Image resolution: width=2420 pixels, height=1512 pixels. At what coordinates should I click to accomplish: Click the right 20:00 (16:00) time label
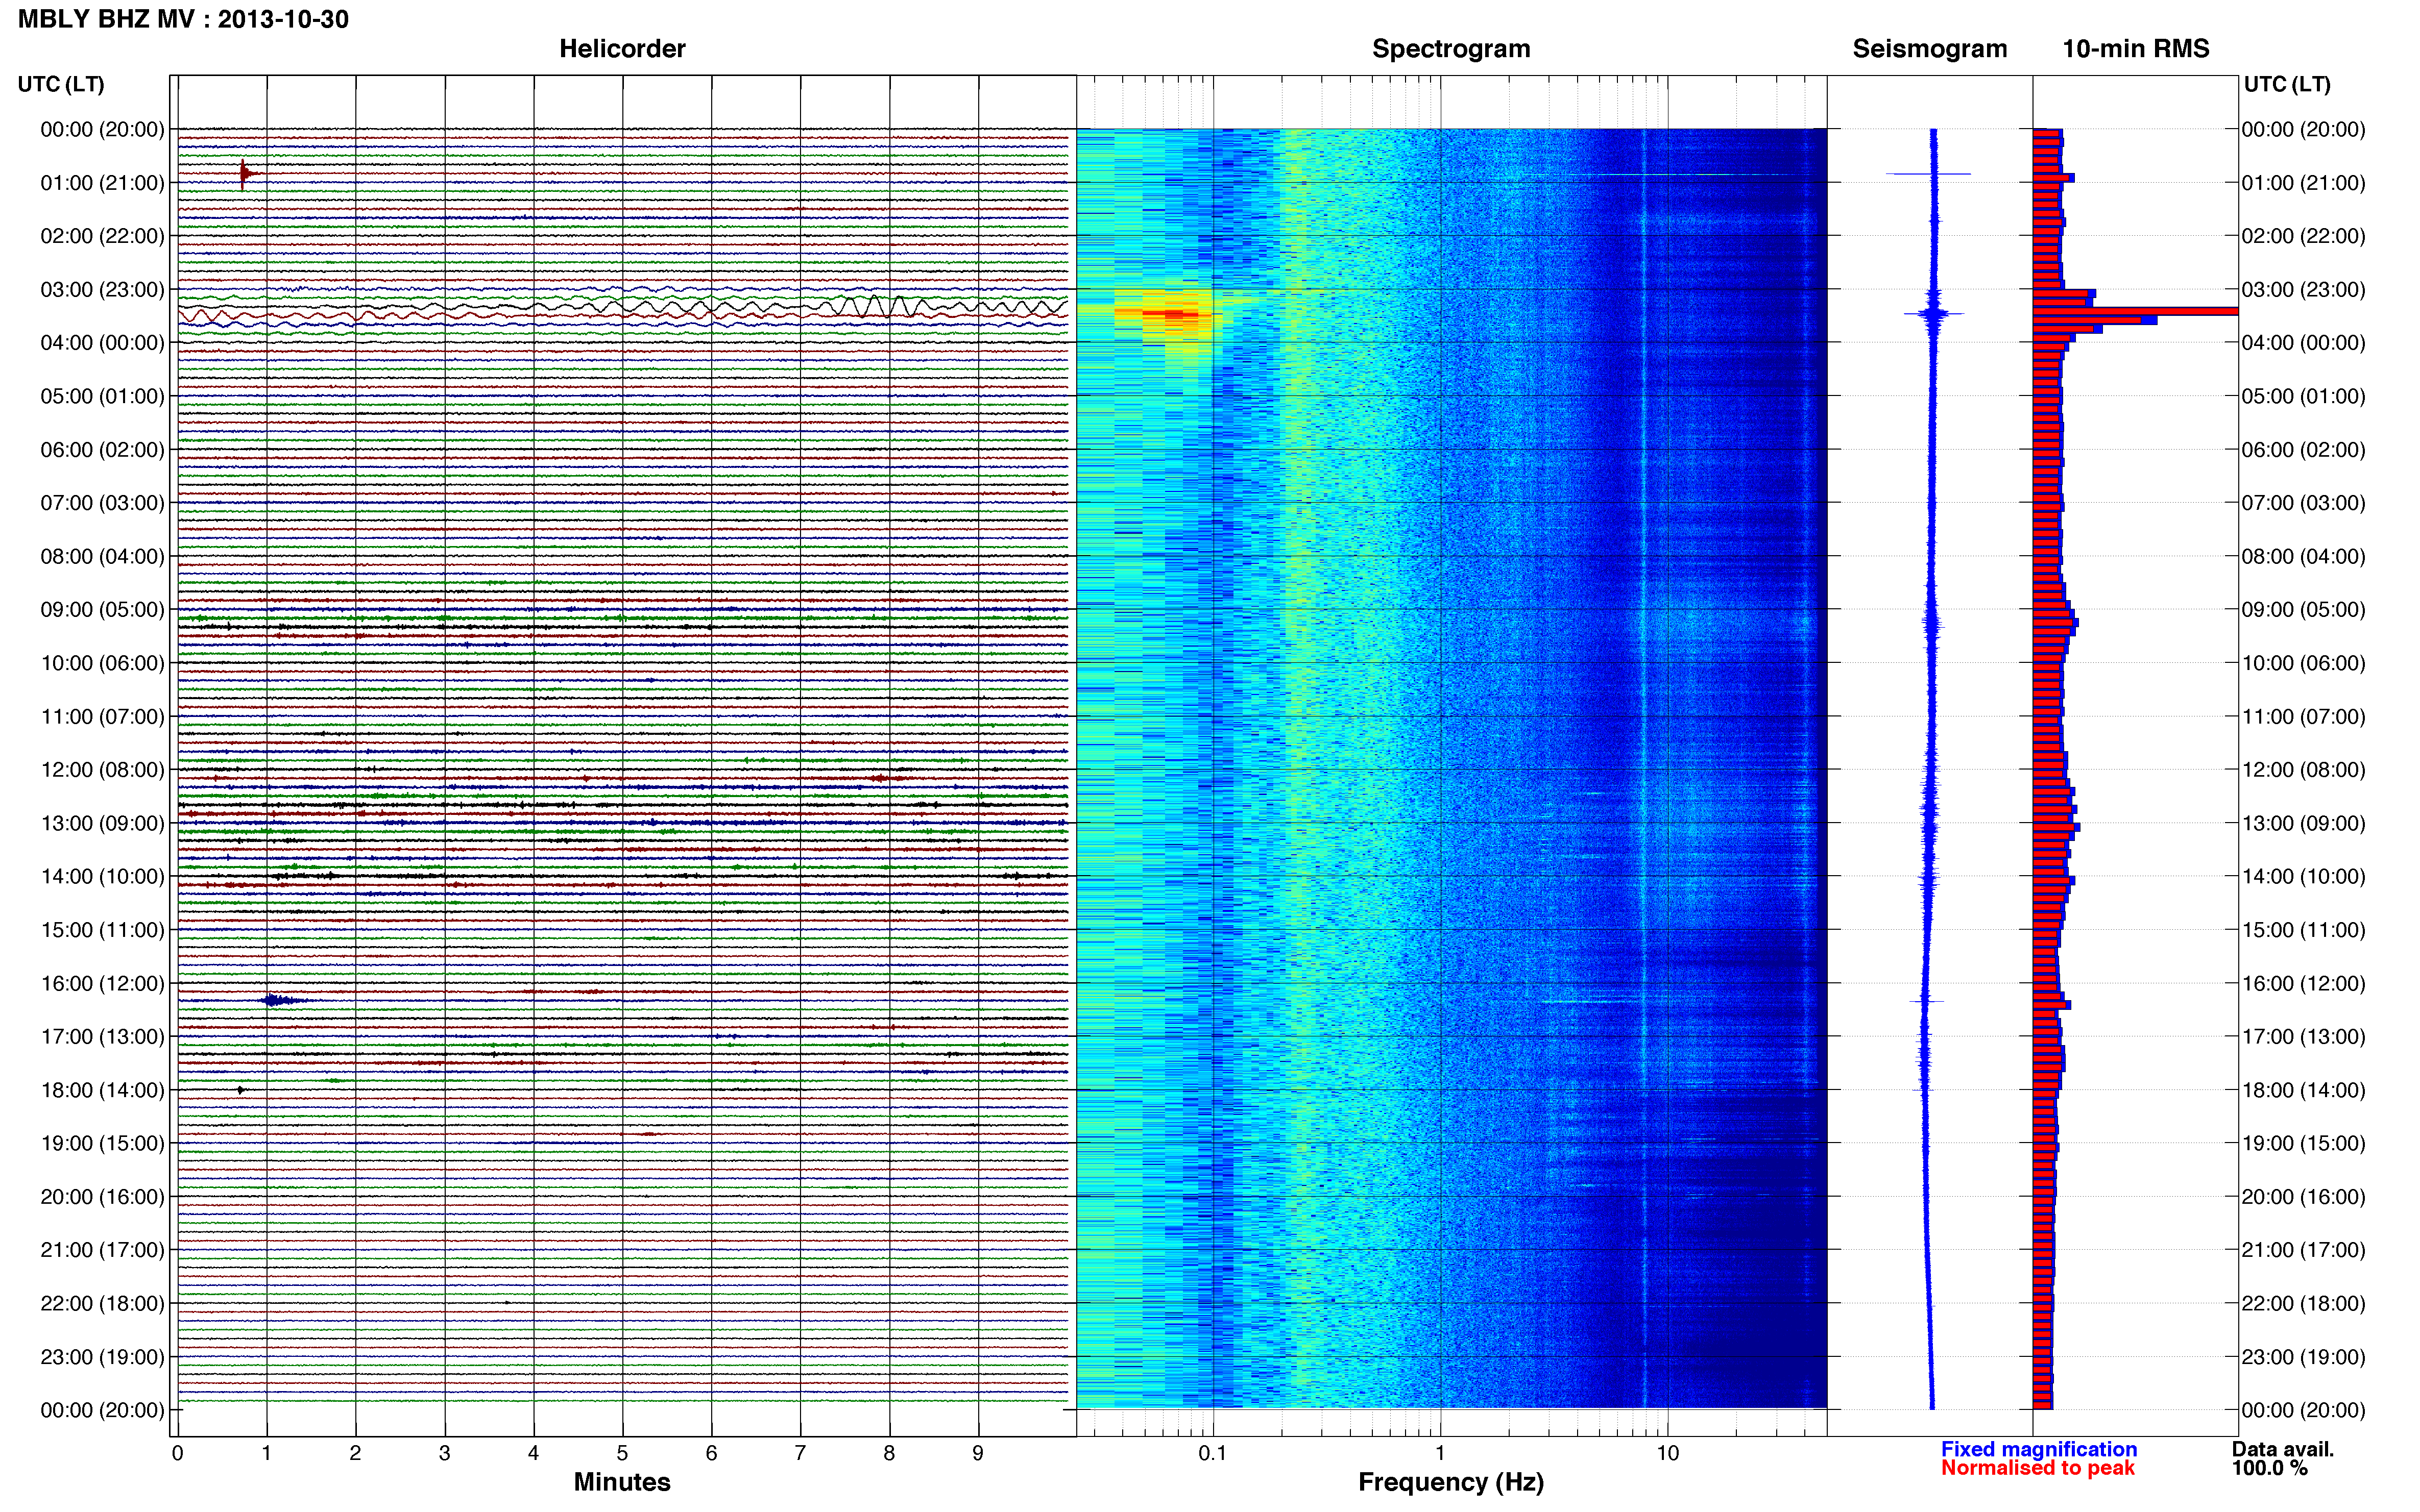[2303, 1197]
